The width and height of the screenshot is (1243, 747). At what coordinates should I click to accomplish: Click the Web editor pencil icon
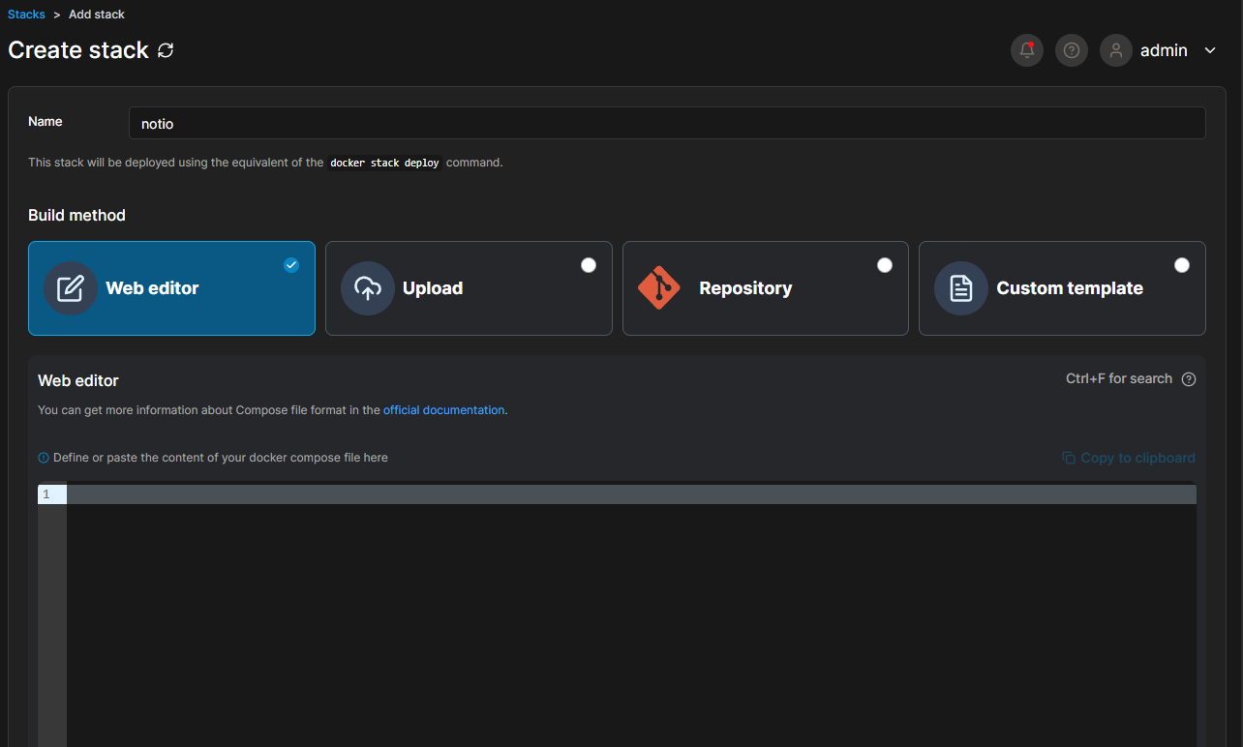[71, 288]
